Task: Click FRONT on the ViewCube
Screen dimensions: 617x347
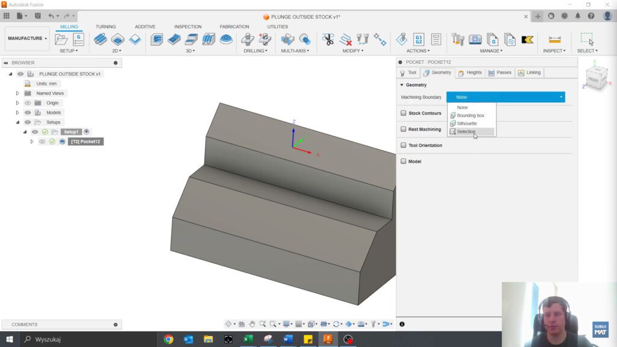Action: tap(595, 79)
